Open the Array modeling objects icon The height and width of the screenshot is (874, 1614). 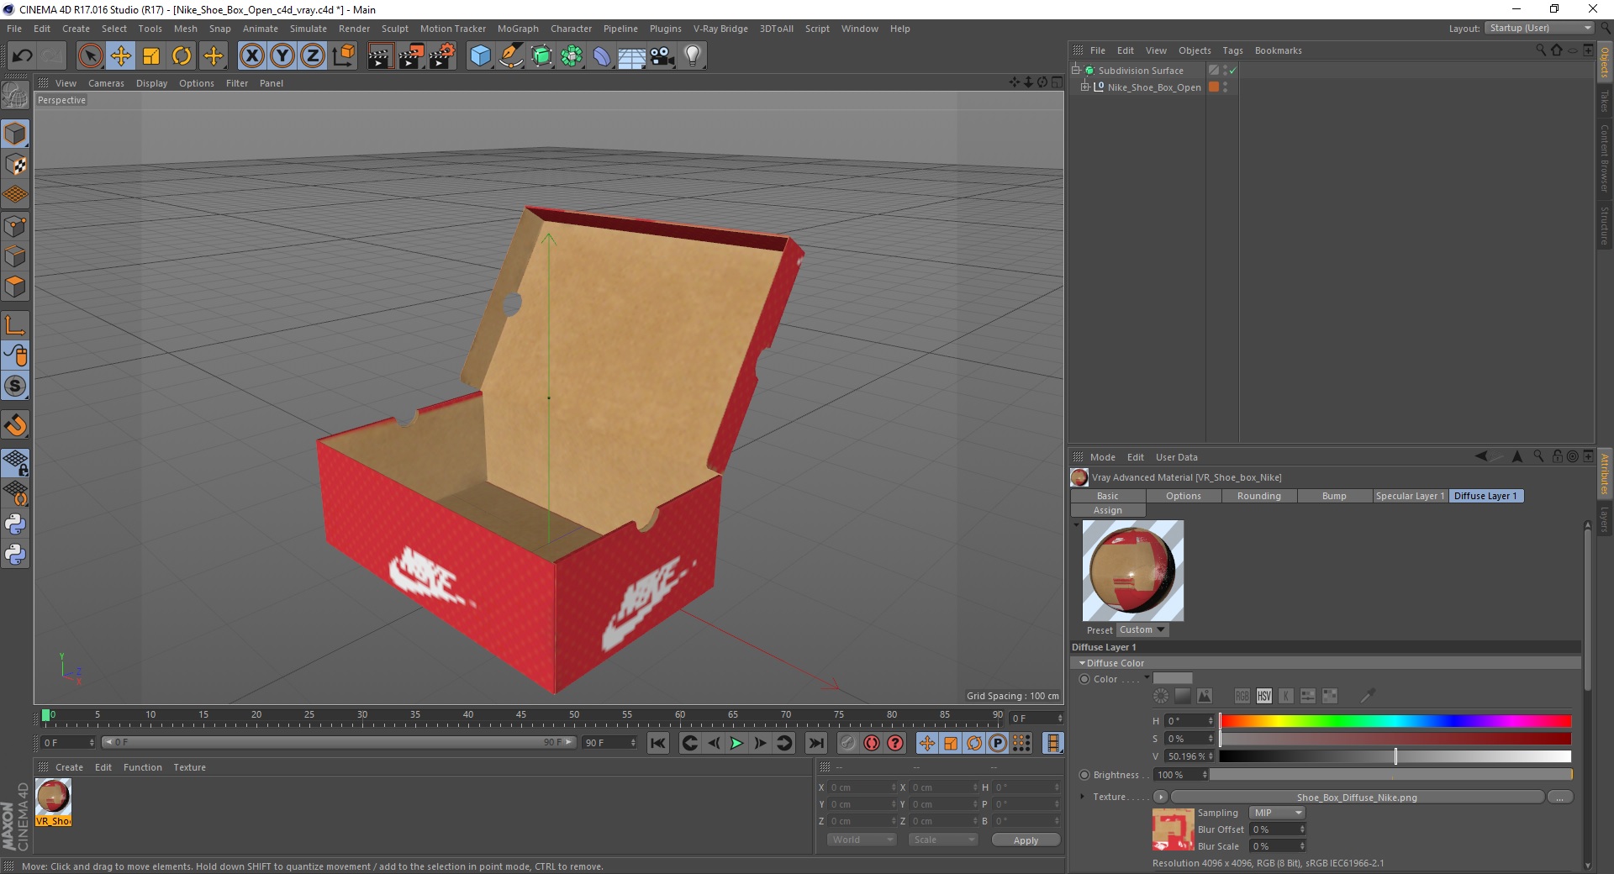[572, 56]
